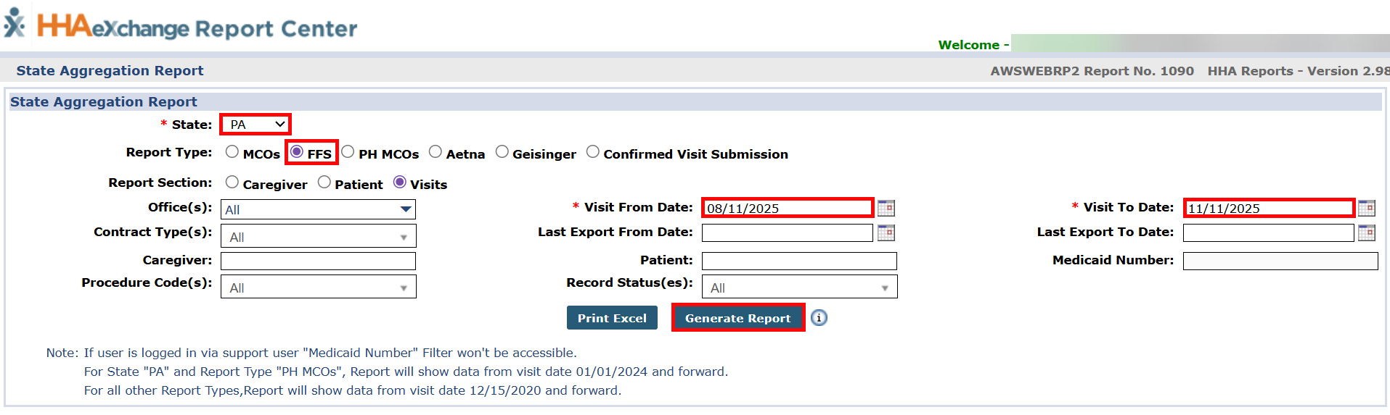
Task: Click the Generate Report button
Action: (737, 318)
